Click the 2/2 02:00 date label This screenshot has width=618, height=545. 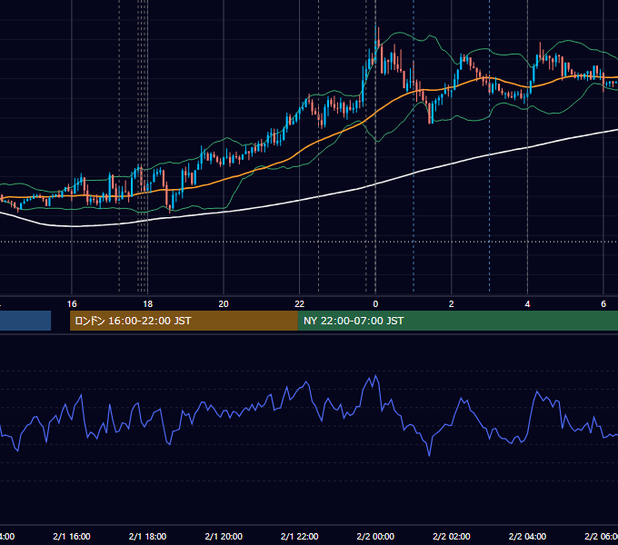point(452,536)
